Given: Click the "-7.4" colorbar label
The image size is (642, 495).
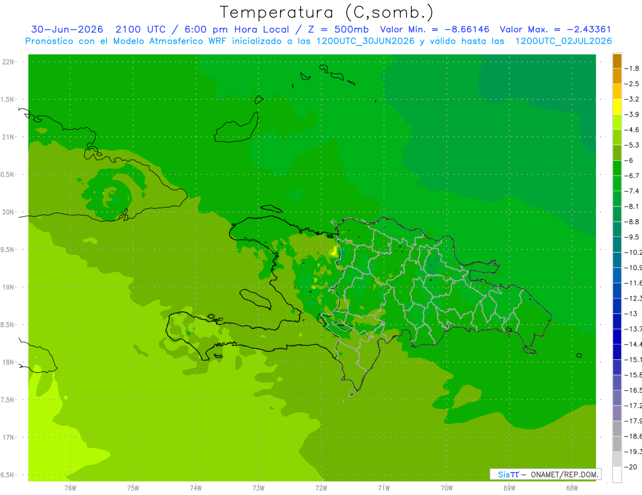Looking at the screenshot, I should coord(632,191).
